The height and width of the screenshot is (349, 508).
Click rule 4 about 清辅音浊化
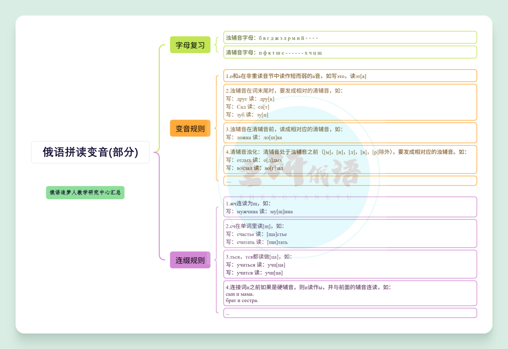tap(350, 159)
